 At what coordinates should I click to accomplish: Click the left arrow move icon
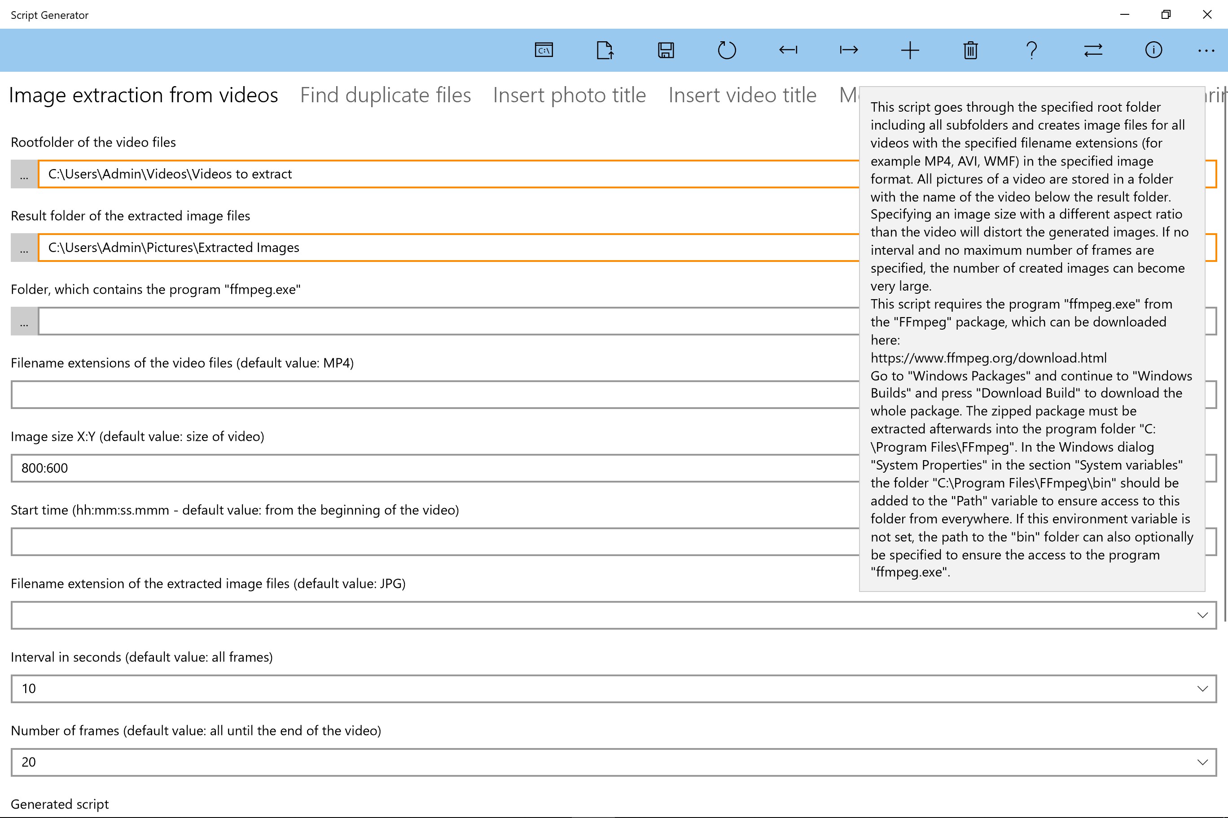click(788, 50)
